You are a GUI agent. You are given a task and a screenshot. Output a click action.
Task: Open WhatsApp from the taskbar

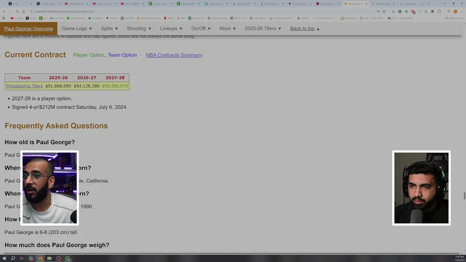click(67, 258)
